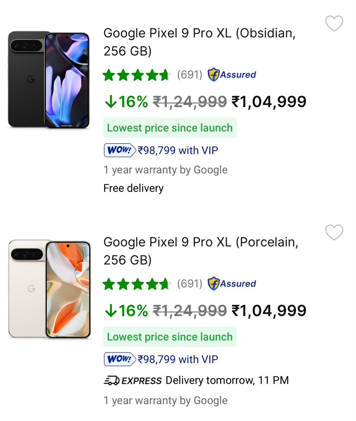Tap the WOW! VIP icon on Obsidian listing
This screenshot has height=421, width=356.
click(119, 150)
